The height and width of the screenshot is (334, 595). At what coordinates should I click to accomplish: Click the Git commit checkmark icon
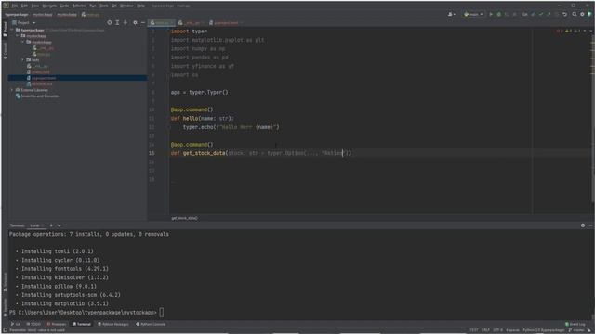[541, 14]
